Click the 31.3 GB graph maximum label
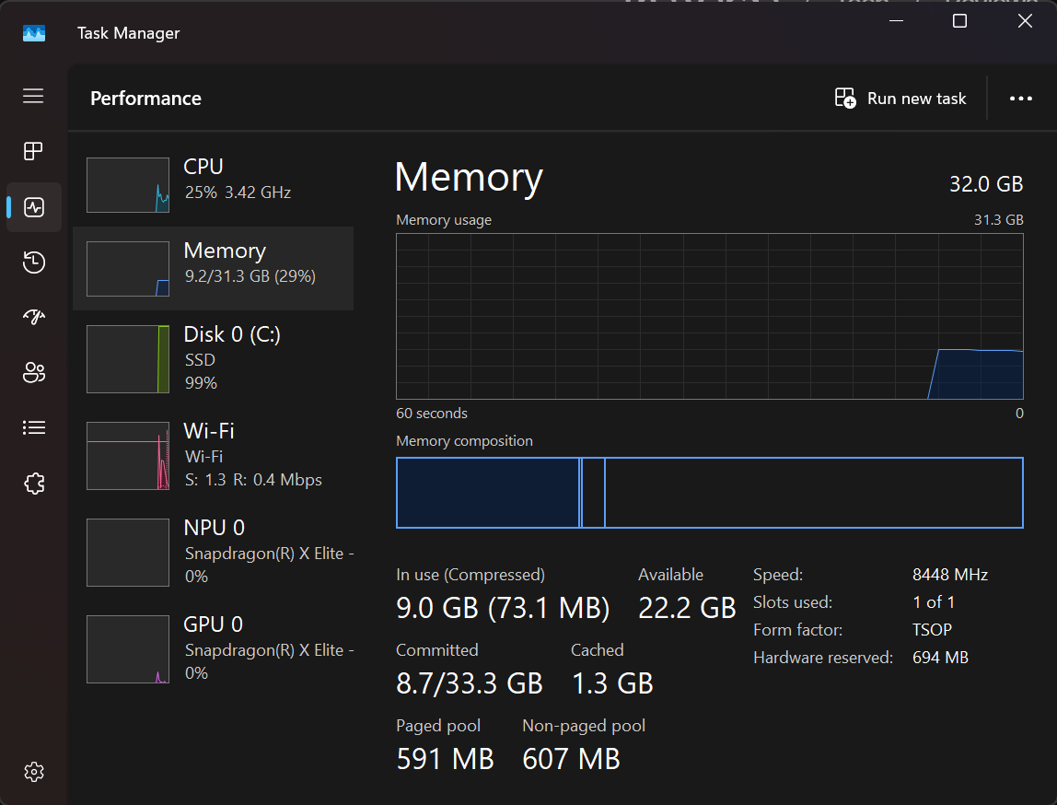Image resolution: width=1057 pixels, height=805 pixels. point(998,220)
